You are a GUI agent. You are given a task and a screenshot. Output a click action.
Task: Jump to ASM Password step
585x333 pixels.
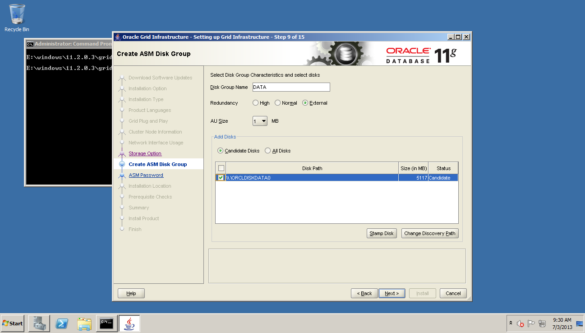click(146, 175)
